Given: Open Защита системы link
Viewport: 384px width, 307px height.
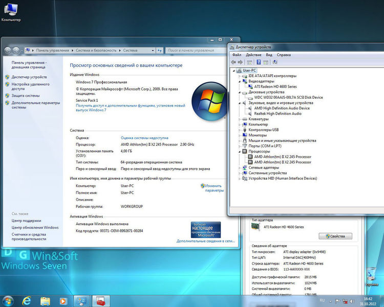Looking at the screenshot, I should pyautogui.click(x=26, y=96).
